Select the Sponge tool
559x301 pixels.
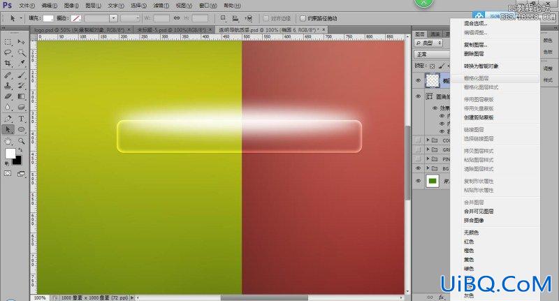click(x=21, y=108)
